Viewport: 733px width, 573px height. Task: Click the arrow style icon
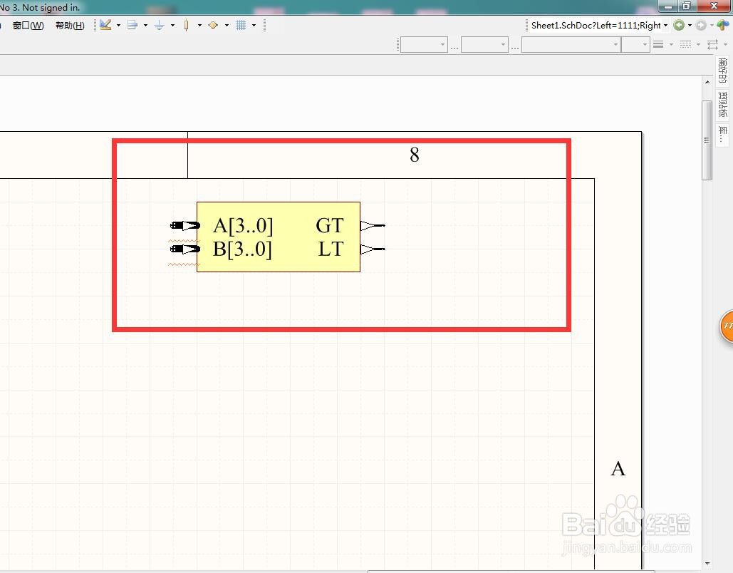712,44
